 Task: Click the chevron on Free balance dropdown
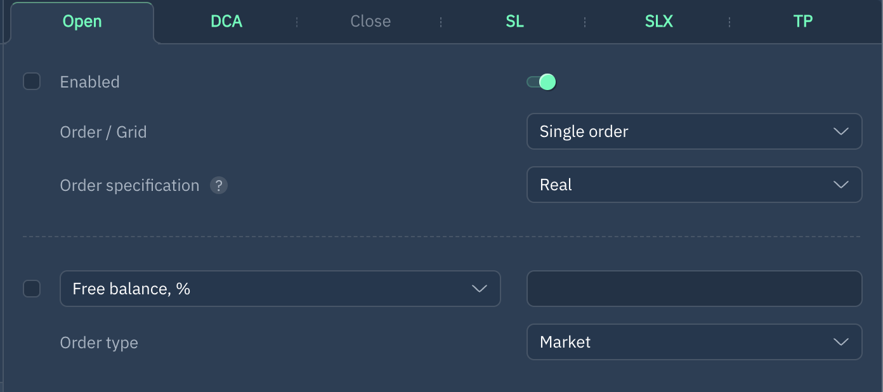480,289
